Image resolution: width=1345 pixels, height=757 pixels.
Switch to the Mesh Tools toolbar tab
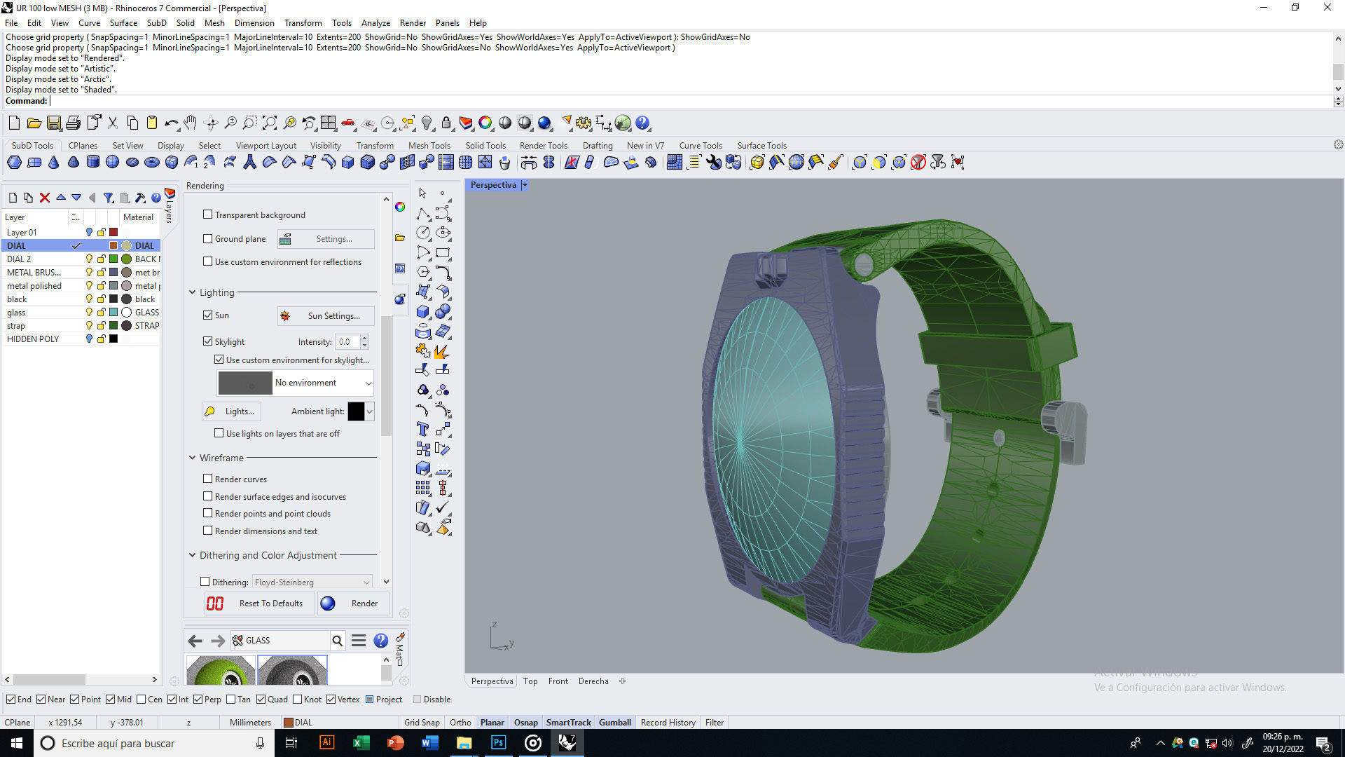point(429,146)
